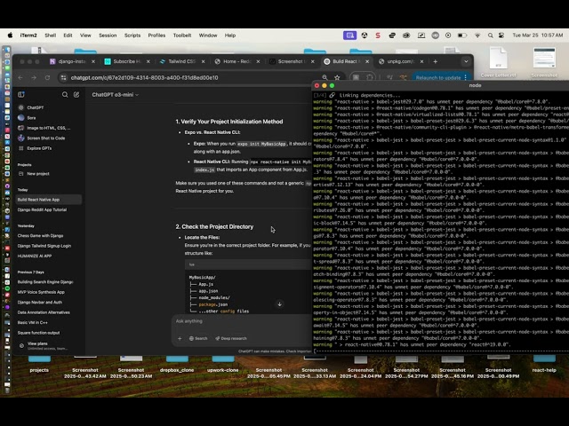Image resolution: width=569 pixels, height=426 pixels.
Task: Open the react-help folder on desktop
Action: point(544,363)
